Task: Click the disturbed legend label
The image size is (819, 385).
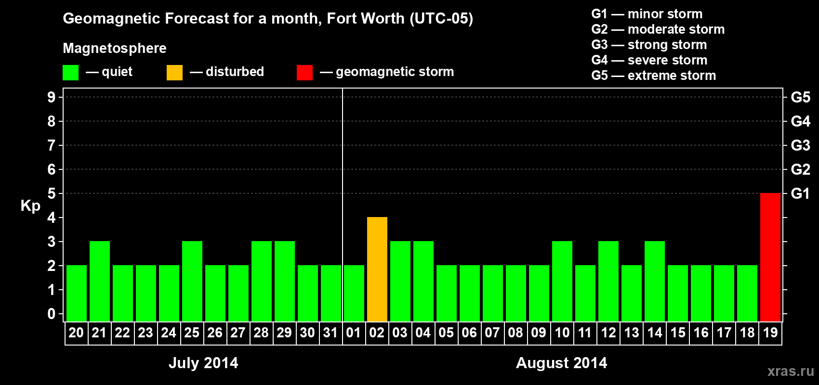Action: click(235, 72)
